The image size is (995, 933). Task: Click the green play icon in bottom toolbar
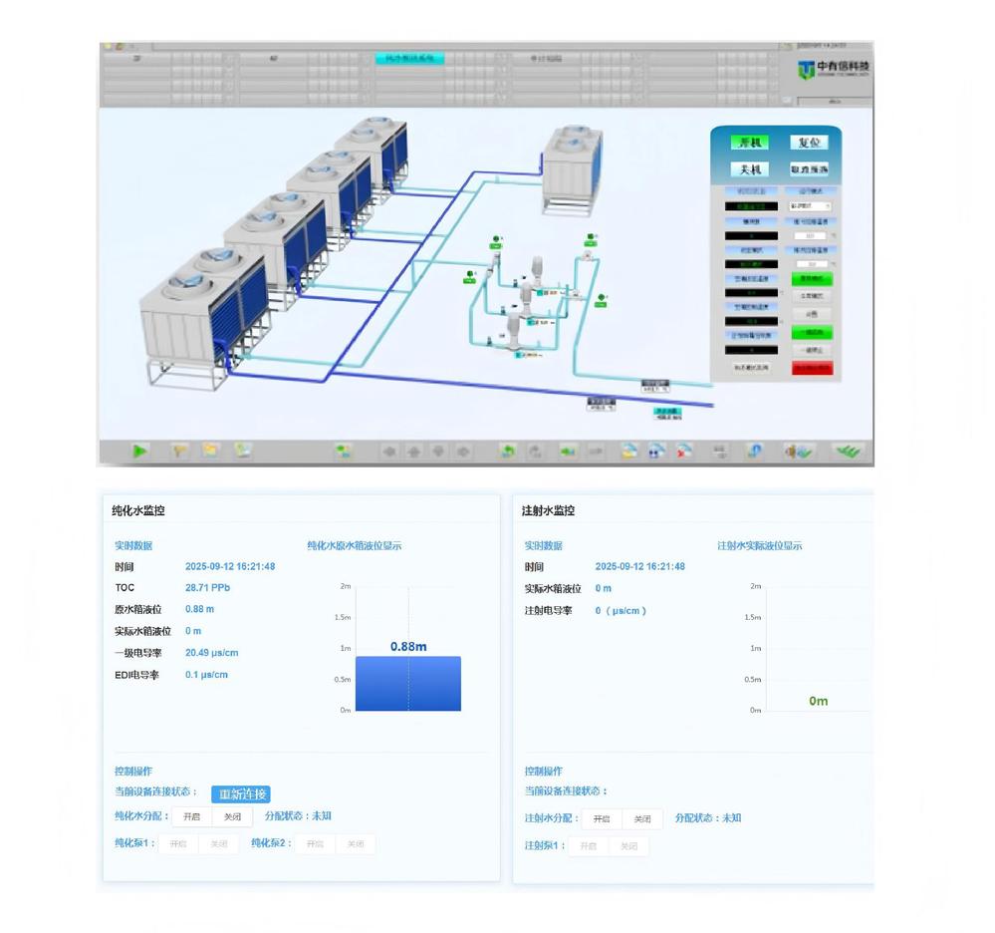click(140, 451)
